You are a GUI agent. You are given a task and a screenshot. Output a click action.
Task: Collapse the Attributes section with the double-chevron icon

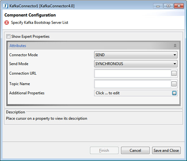[x=175, y=45]
